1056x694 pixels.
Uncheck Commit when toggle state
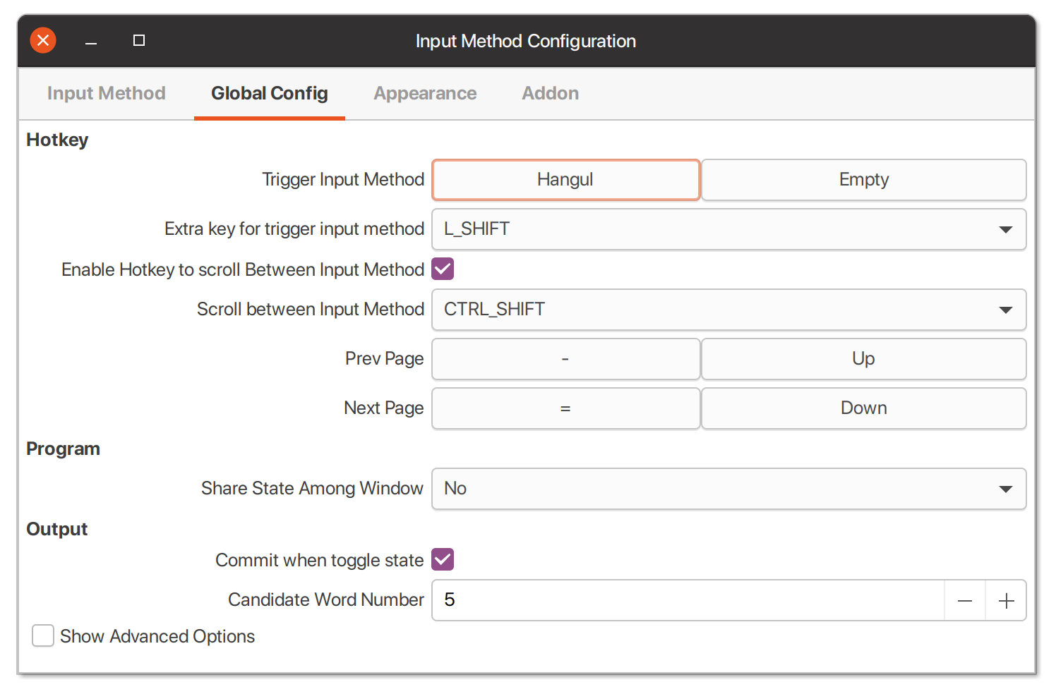coord(443,559)
